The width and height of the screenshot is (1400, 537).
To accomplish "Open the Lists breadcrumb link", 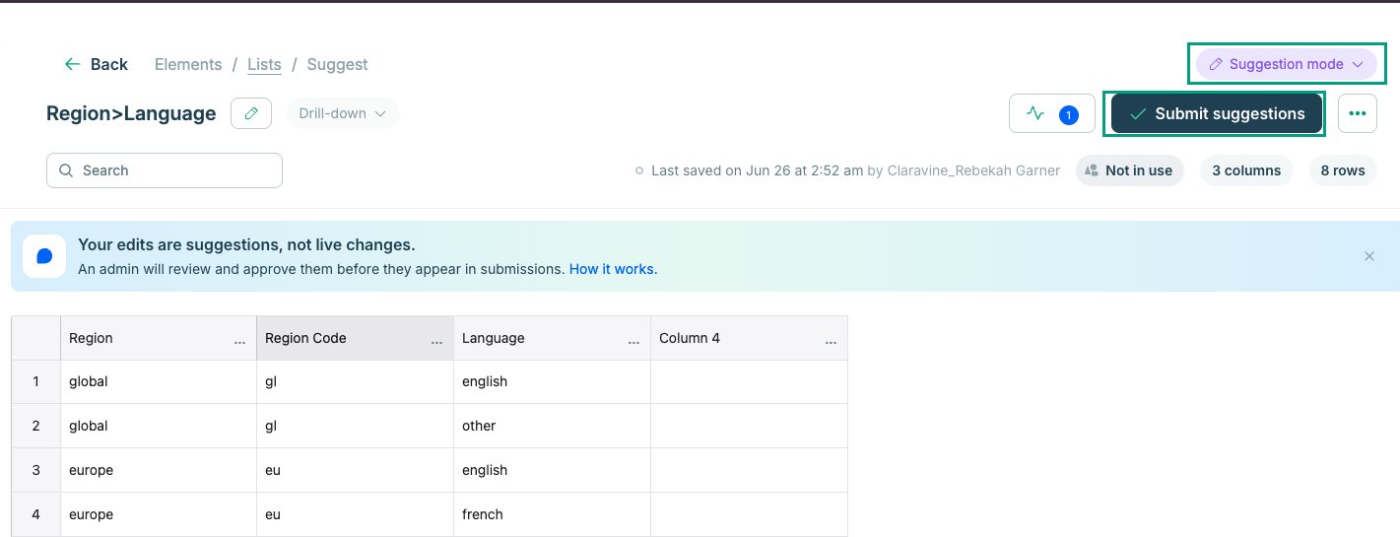I will click(x=264, y=64).
